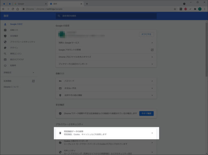The height and width of the screenshot is (155, 208).
Task: Click the オフにする sync button
Action: tap(146, 34)
